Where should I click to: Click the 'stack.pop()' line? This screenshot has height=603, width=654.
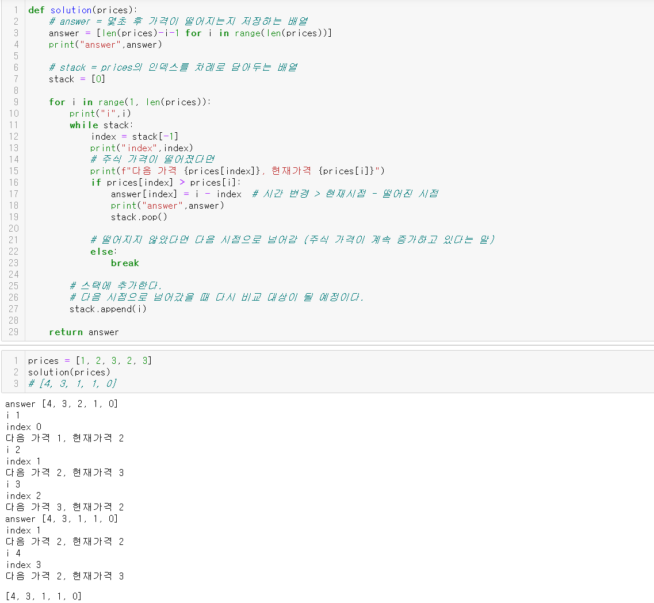139,217
